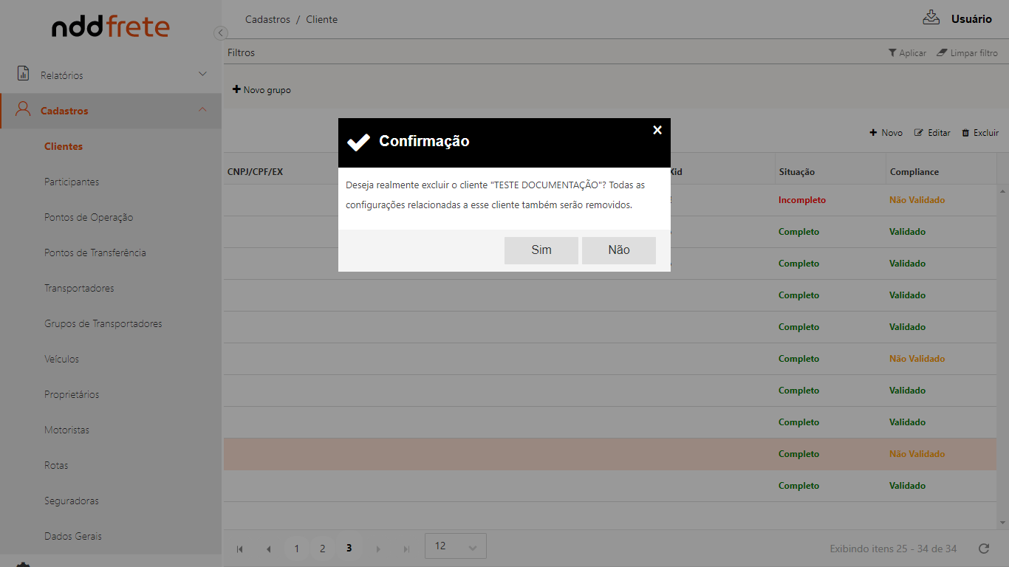Open Participantes in the sidebar
This screenshot has height=567, width=1009.
pyautogui.click(x=72, y=182)
